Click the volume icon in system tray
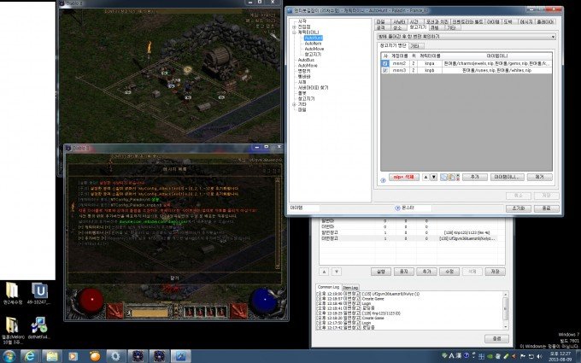581x363 pixels. click(x=539, y=356)
